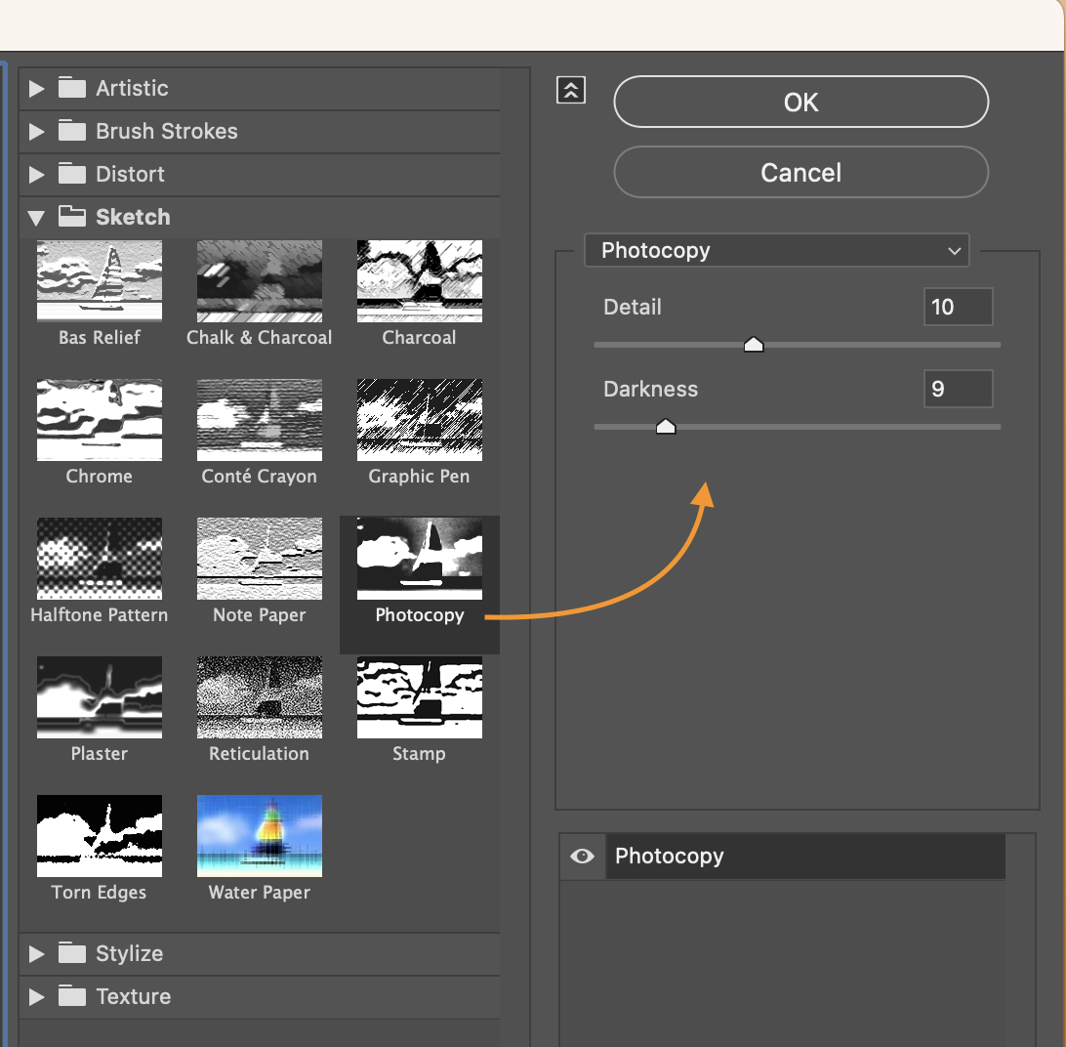Click the Detail value input field
This screenshot has height=1047, width=1066.
click(958, 307)
